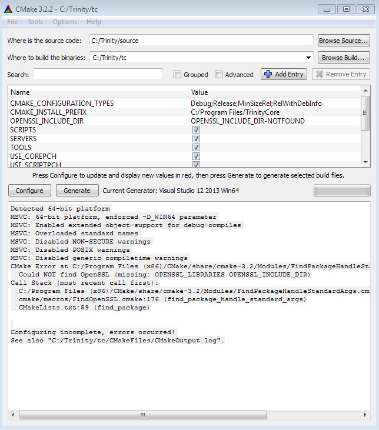
Task: Close the CMake window
Action: tap(365, 9)
